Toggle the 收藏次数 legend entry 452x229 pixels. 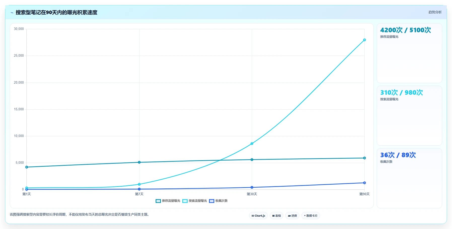[x=218, y=201]
